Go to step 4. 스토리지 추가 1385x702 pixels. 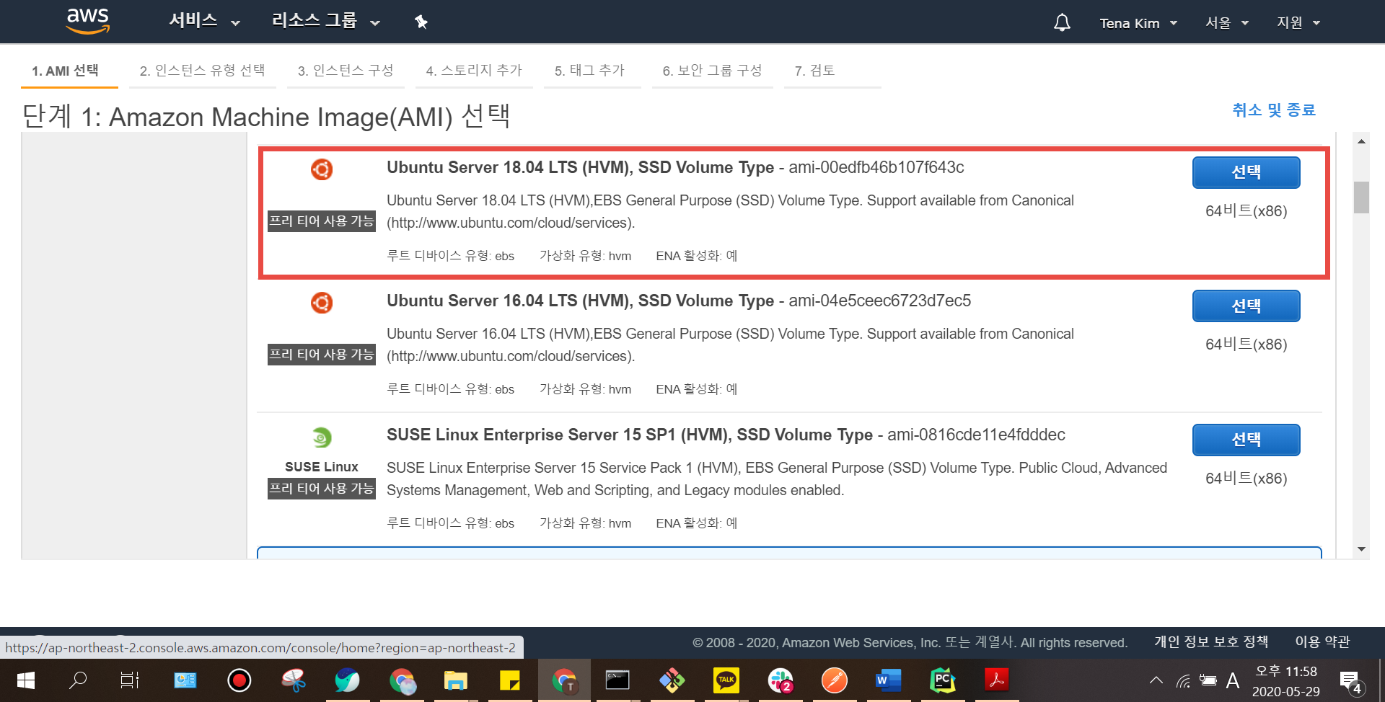pyautogui.click(x=474, y=71)
